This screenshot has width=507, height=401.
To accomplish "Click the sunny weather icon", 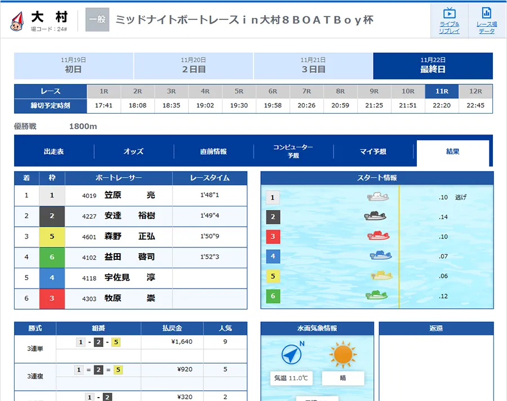I will 343,354.
